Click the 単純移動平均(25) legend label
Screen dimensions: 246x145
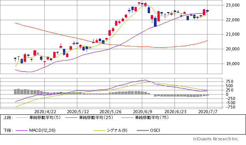click(96, 117)
